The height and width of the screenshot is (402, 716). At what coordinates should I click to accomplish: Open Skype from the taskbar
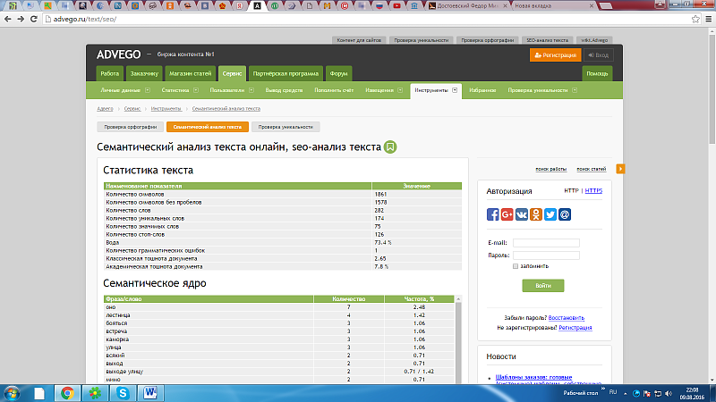coord(123,393)
